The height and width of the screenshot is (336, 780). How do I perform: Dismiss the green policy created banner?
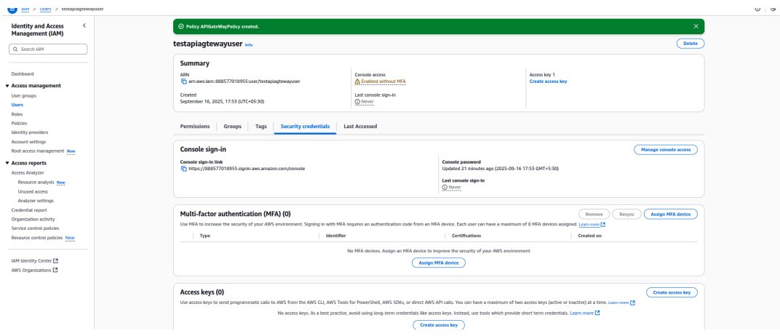coord(696,26)
